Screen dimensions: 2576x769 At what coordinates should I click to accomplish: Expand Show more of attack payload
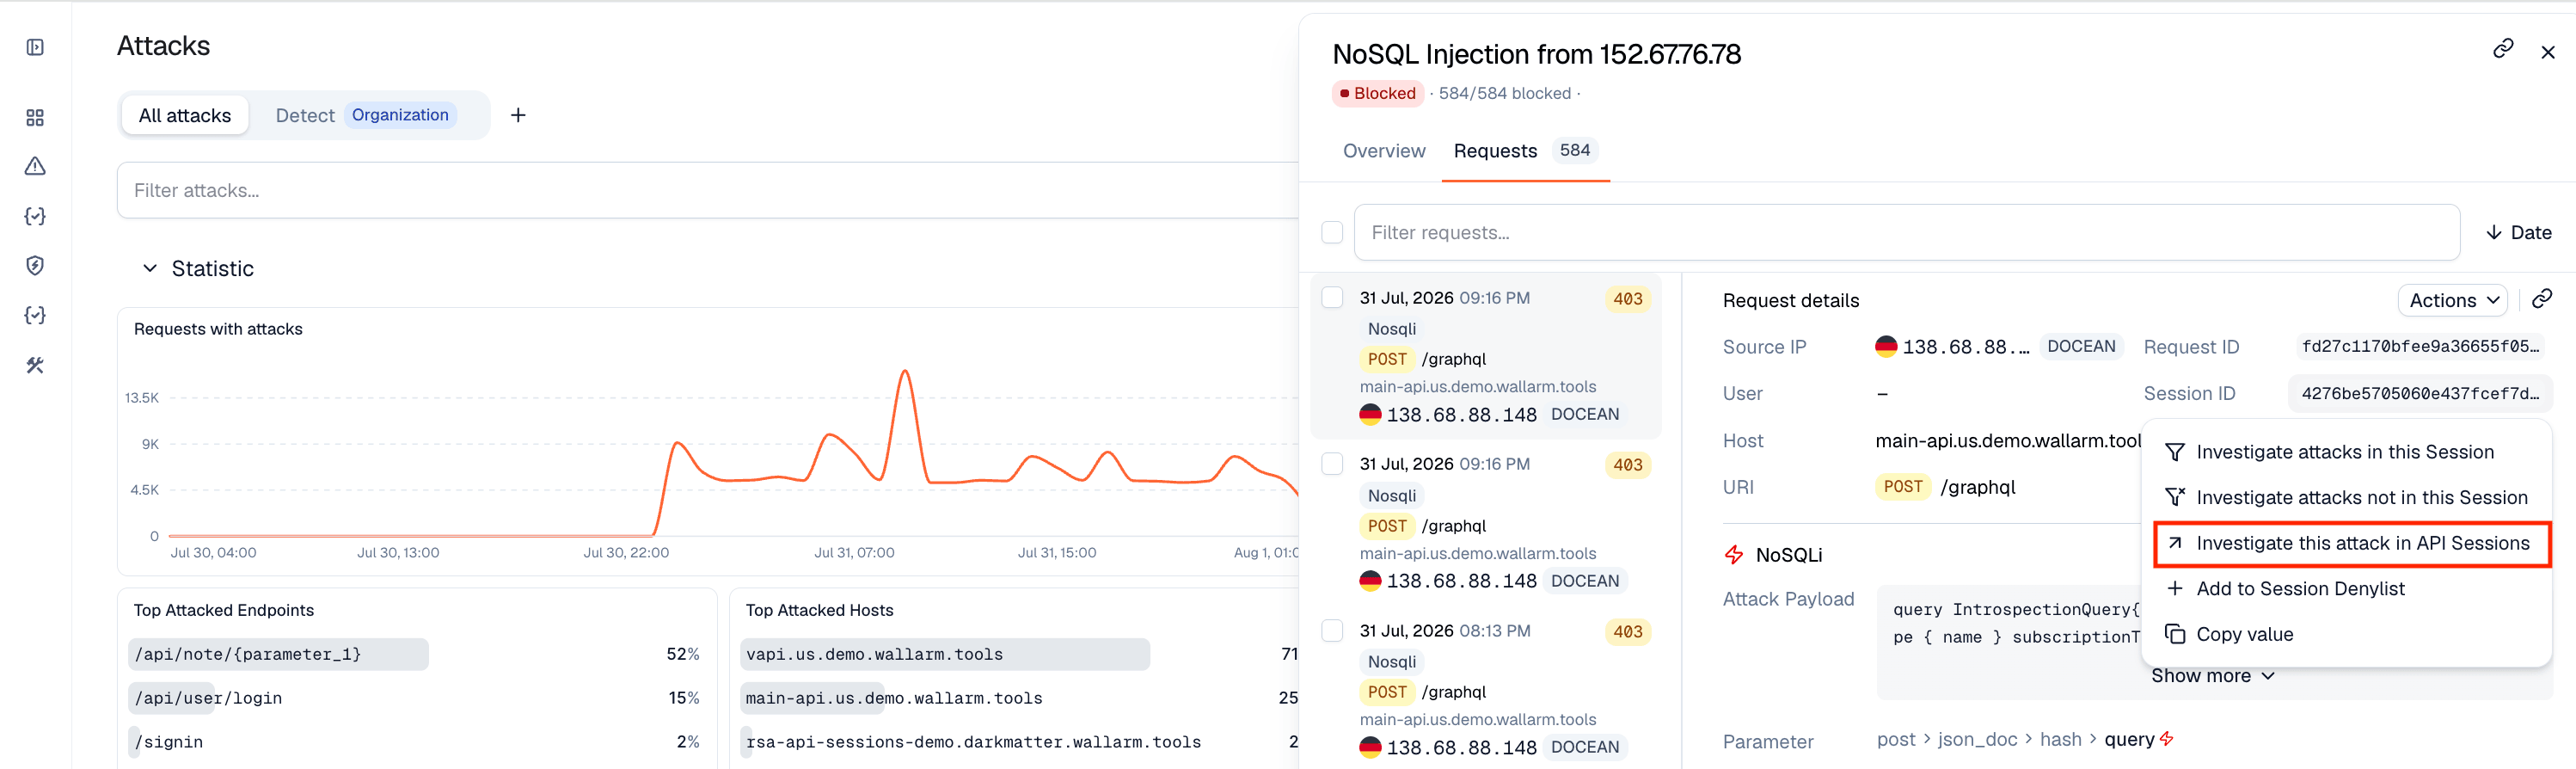(2212, 676)
